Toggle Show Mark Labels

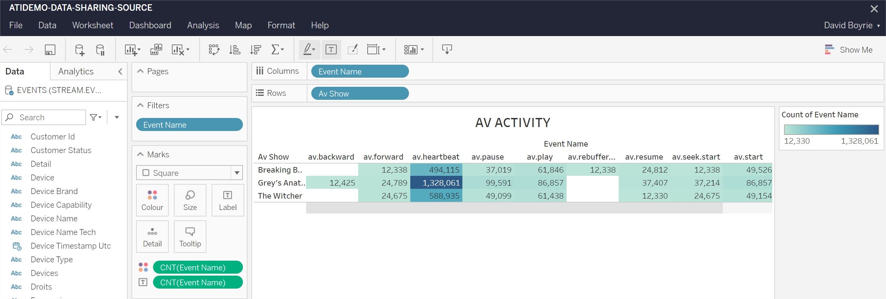pyautogui.click(x=331, y=50)
